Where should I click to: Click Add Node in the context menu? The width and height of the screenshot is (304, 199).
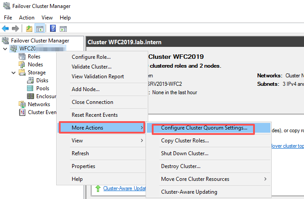click(x=85, y=89)
